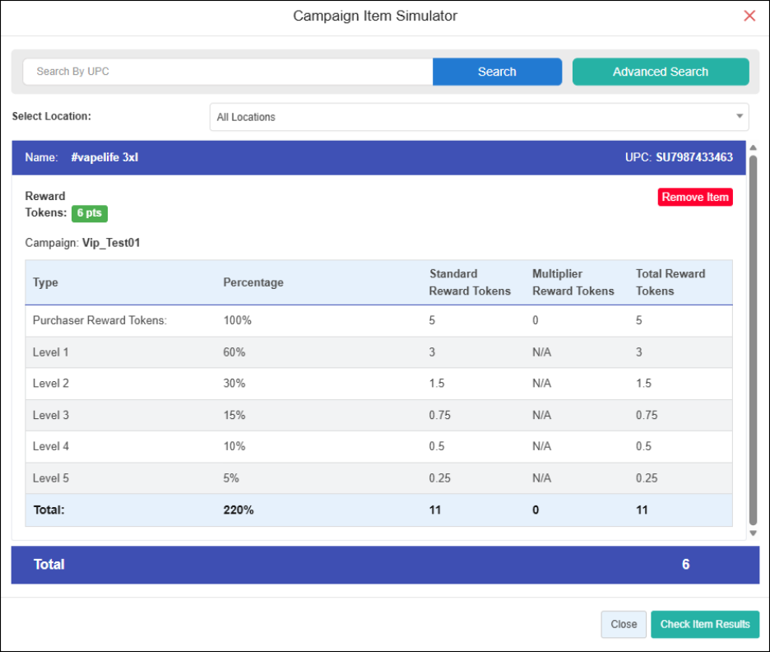Click the Search By UPC input field
The image size is (770, 652).
pos(228,72)
